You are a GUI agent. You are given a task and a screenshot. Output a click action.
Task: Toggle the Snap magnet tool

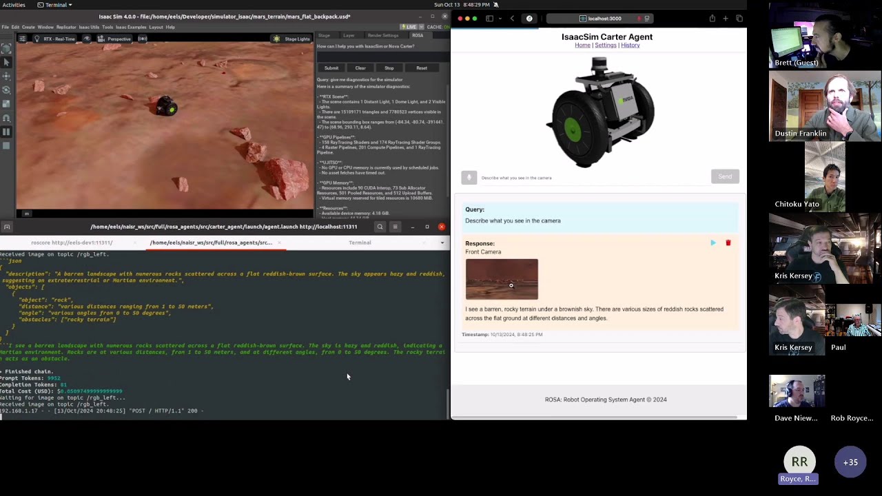click(x=6, y=118)
